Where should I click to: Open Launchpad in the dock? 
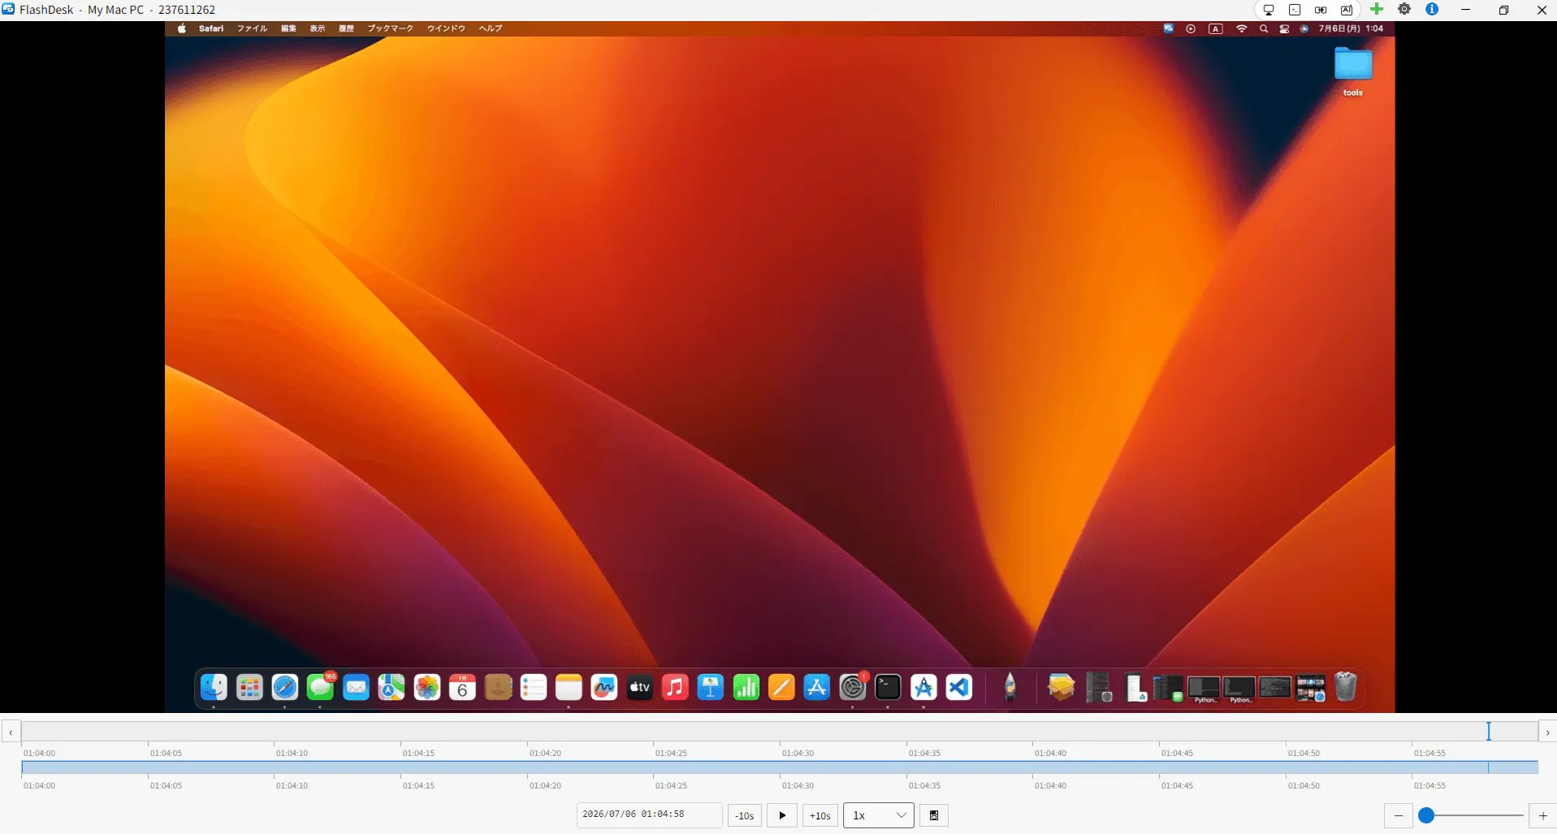(249, 688)
